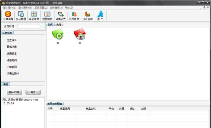The height and width of the screenshot is (128, 211).
Task: Maximize the main application window
Action: (x=203, y=2)
